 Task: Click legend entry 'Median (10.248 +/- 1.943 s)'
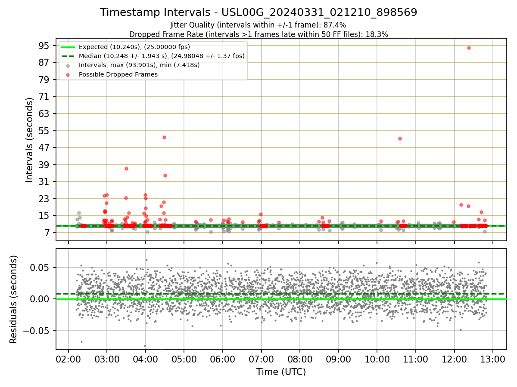click(162, 56)
